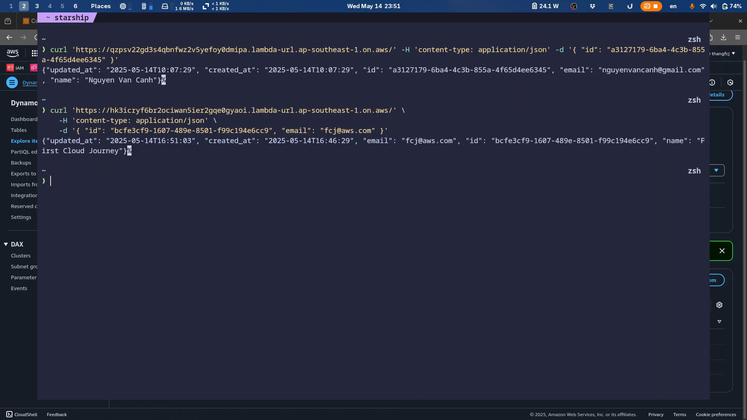Click the clipboard manager tray icon
This screenshot has width=747, height=420.
pos(611,6)
